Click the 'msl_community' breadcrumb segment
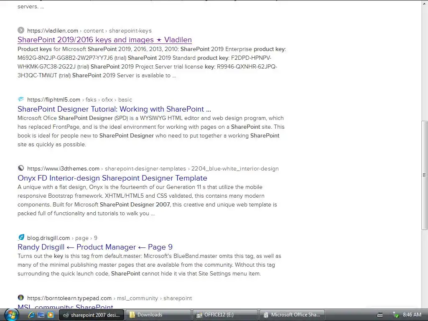This screenshot has height=321, width=428. click(x=137, y=298)
